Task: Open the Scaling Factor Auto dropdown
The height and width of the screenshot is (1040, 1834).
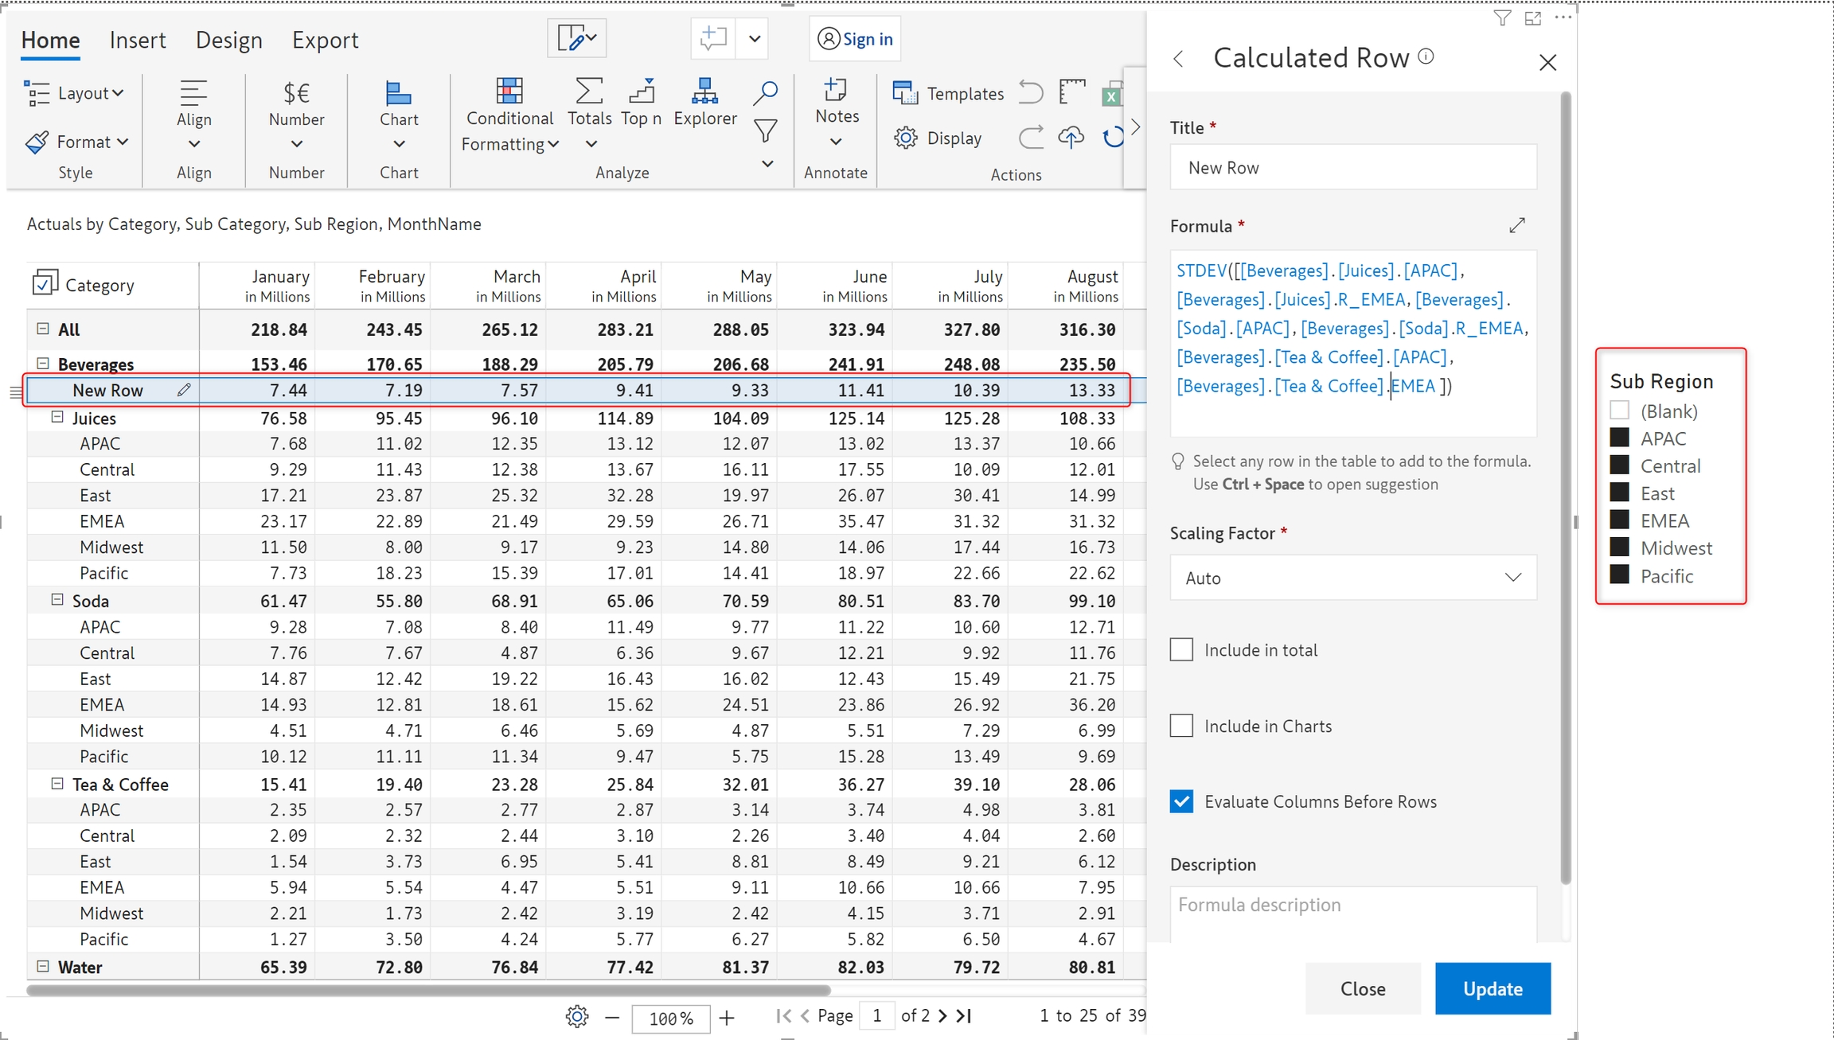Action: click(1352, 578)
